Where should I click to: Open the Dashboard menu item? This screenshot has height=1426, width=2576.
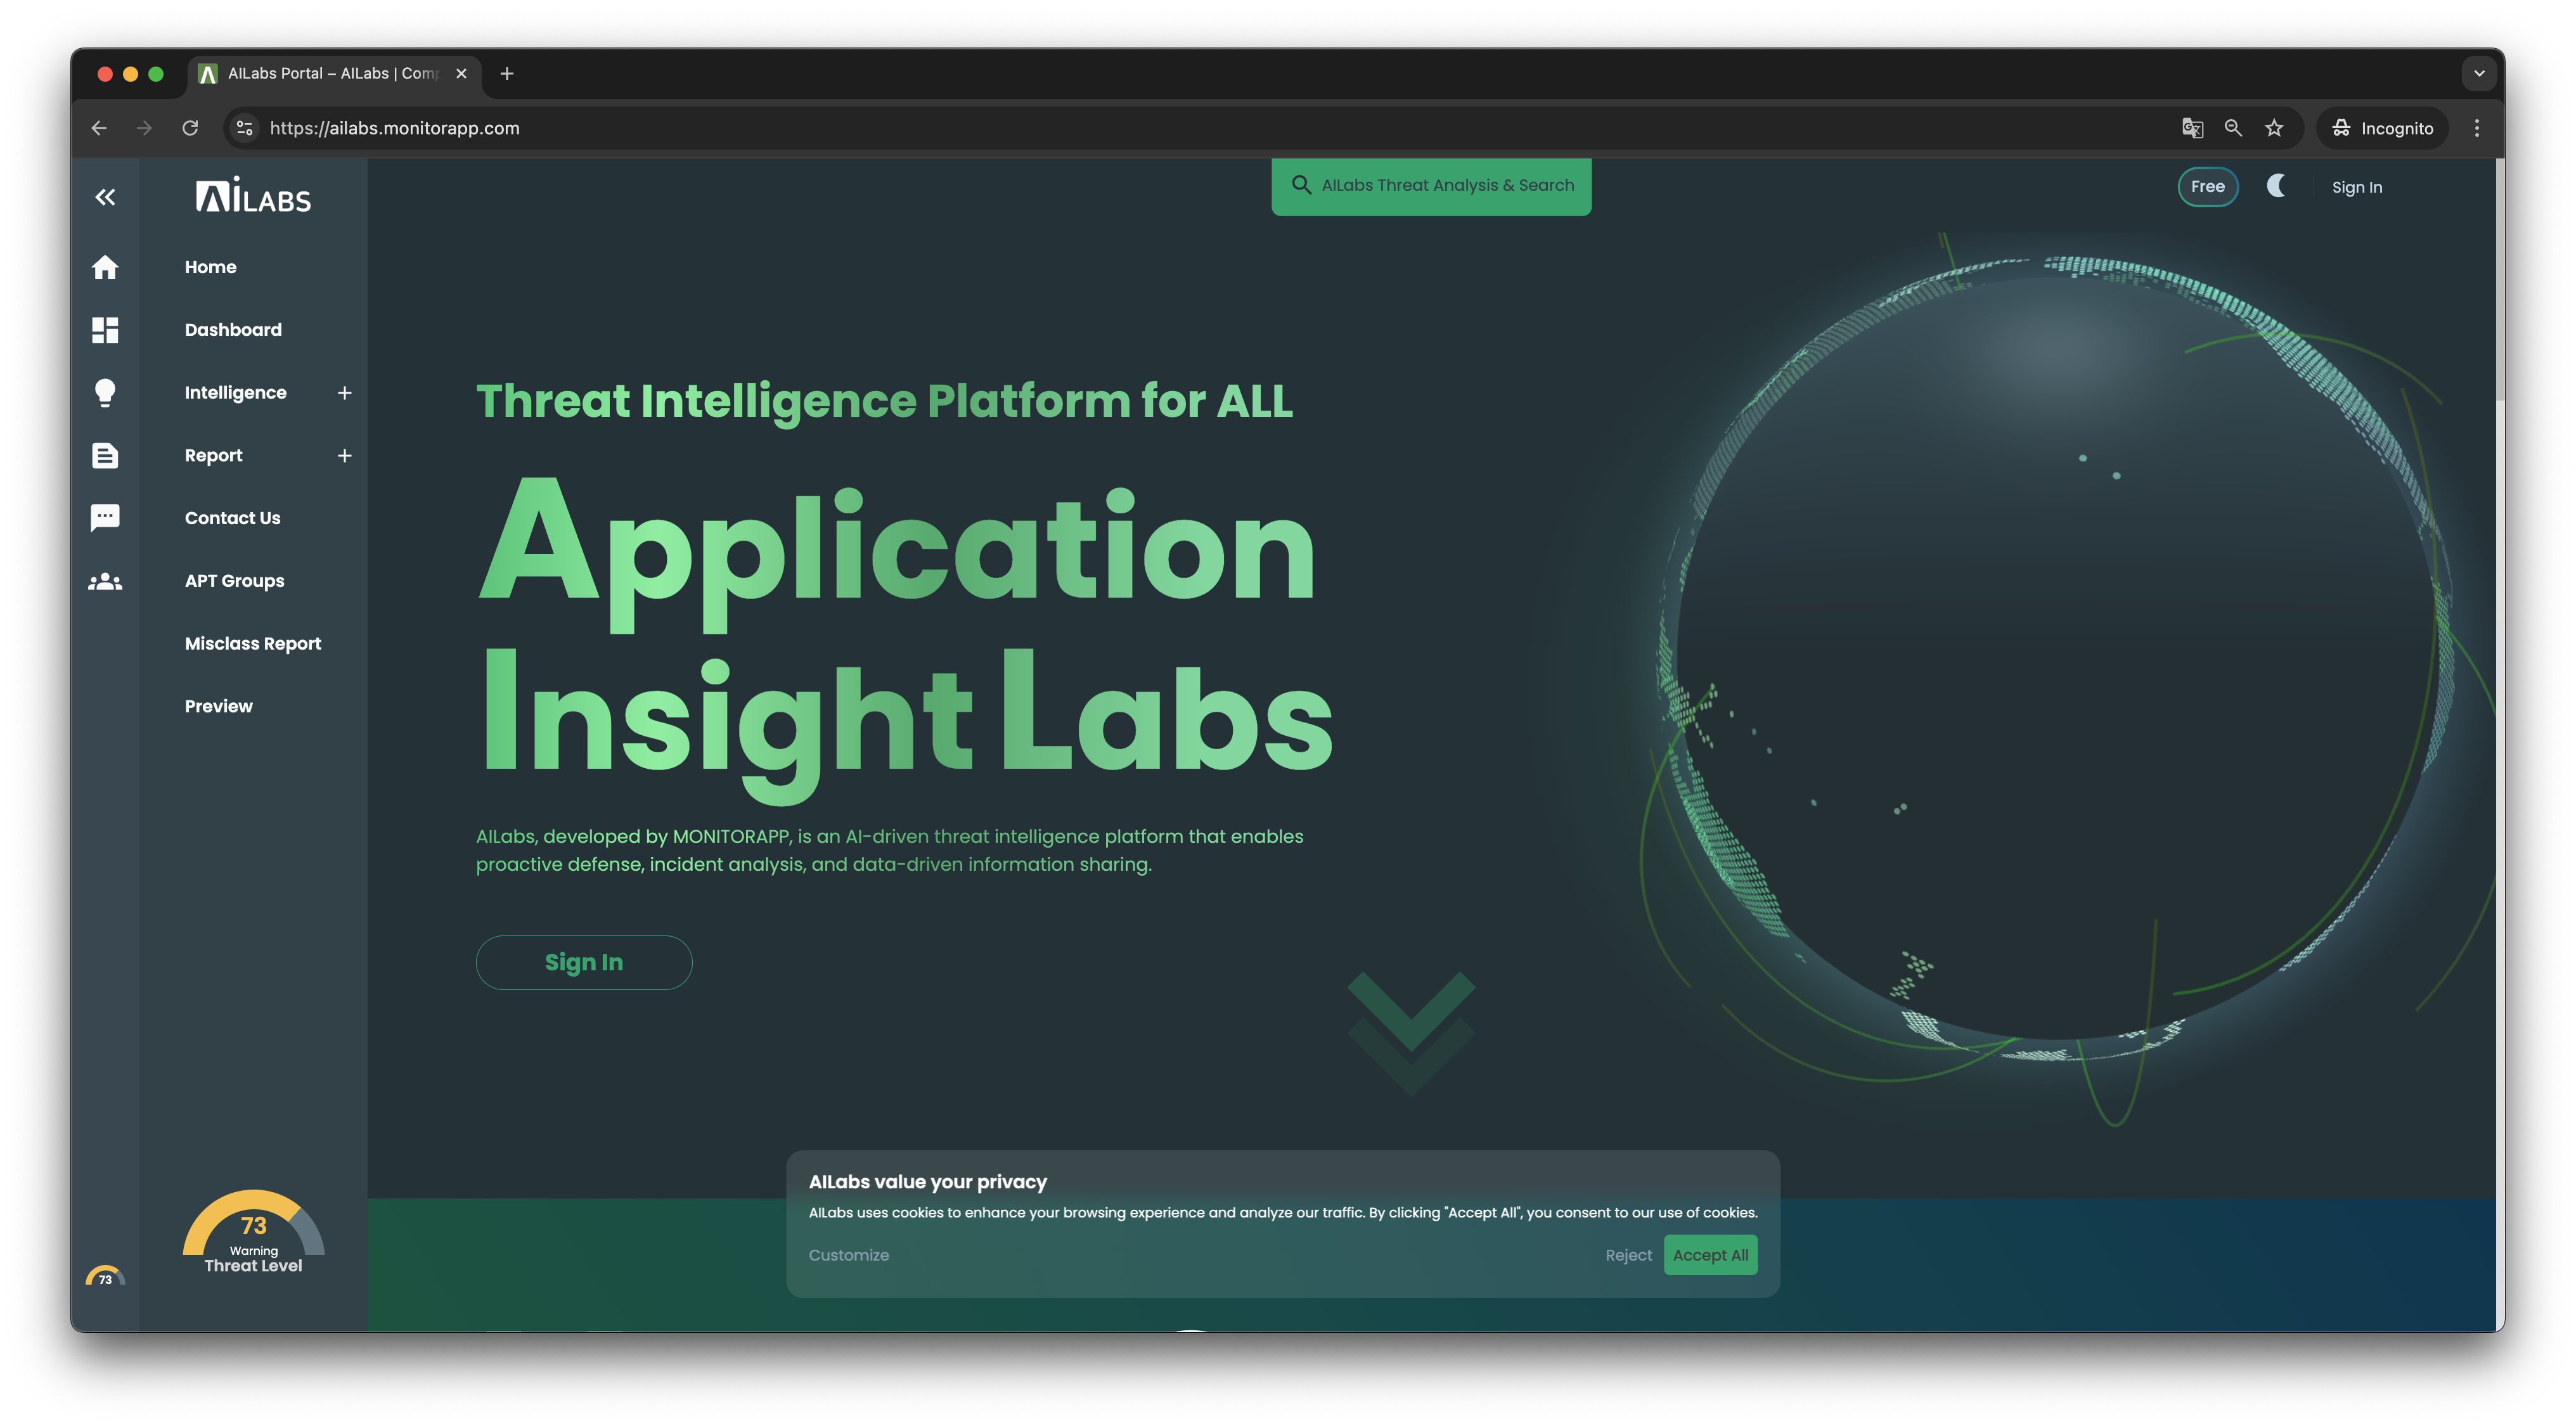coord(233,330)
